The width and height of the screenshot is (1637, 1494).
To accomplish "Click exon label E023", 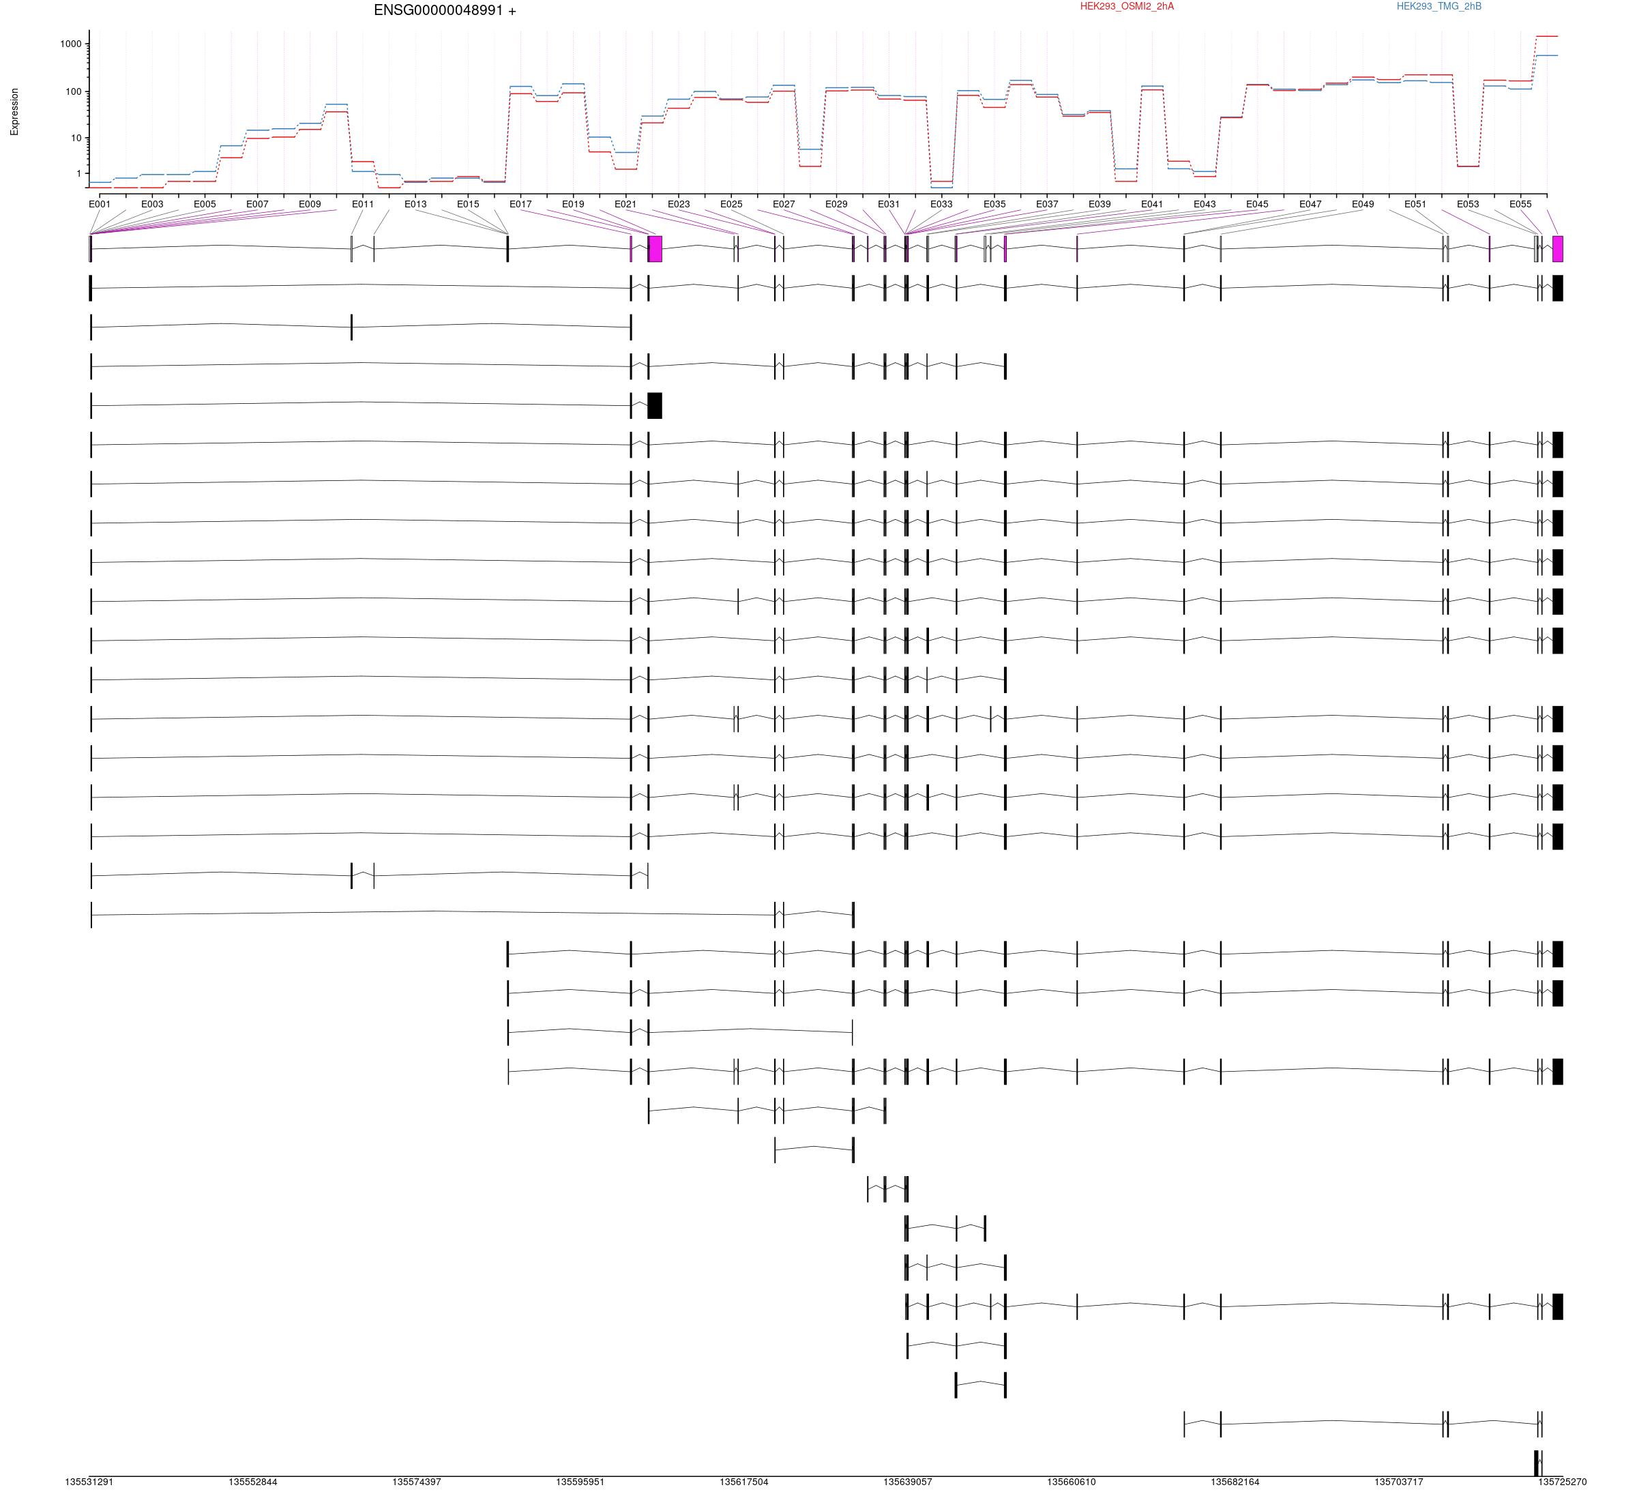I will coord(679,205).
